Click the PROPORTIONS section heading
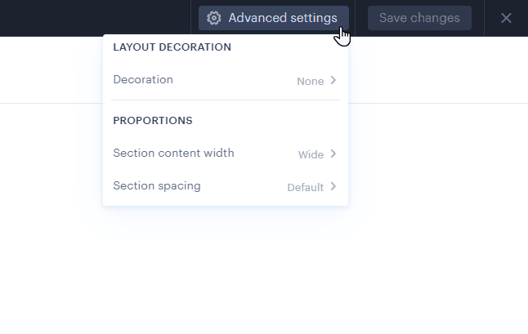Viewport: 528px width, 334px height. [153, 121]
